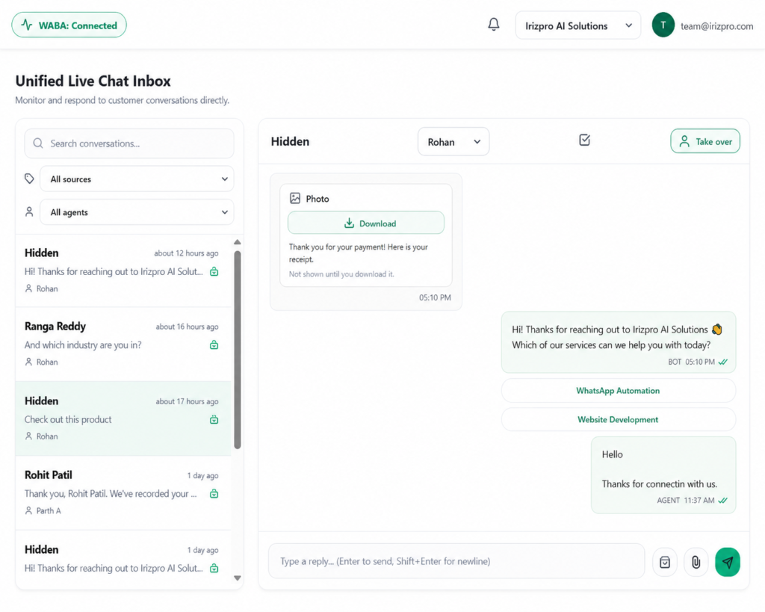Open the product catalog bag icon
Viewport: 765px width, 612px height.
(x=664, y=562)
